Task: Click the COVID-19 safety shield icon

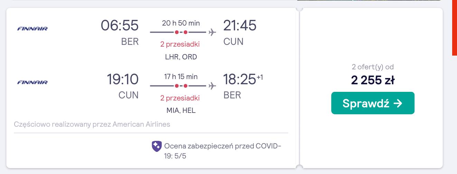Action: pos(157,146)
